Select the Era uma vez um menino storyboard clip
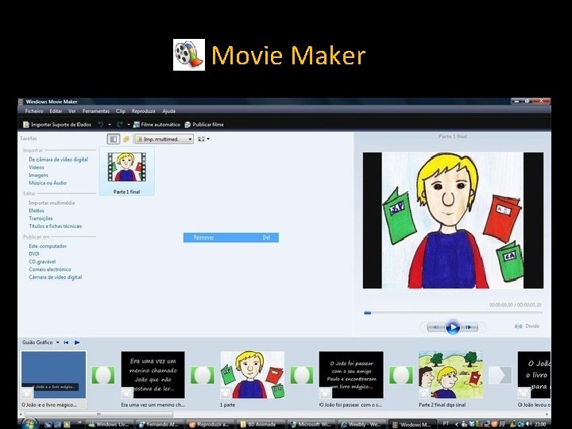 (x=153, y=375)
